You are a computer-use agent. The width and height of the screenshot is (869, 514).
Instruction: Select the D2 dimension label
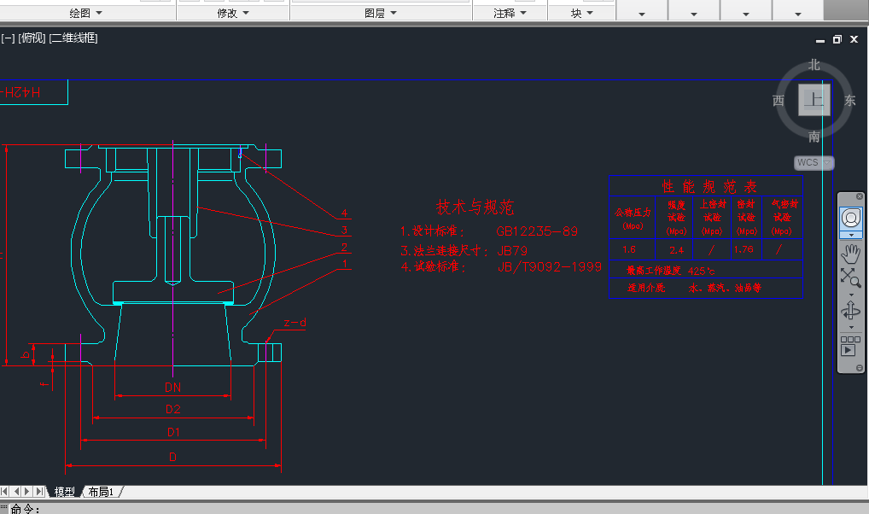pyautogui.click(x=173, y=409)
